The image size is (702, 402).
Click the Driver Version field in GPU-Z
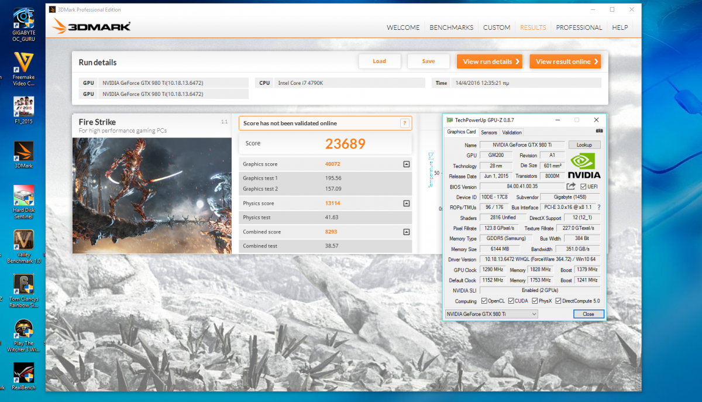(540, 259)
